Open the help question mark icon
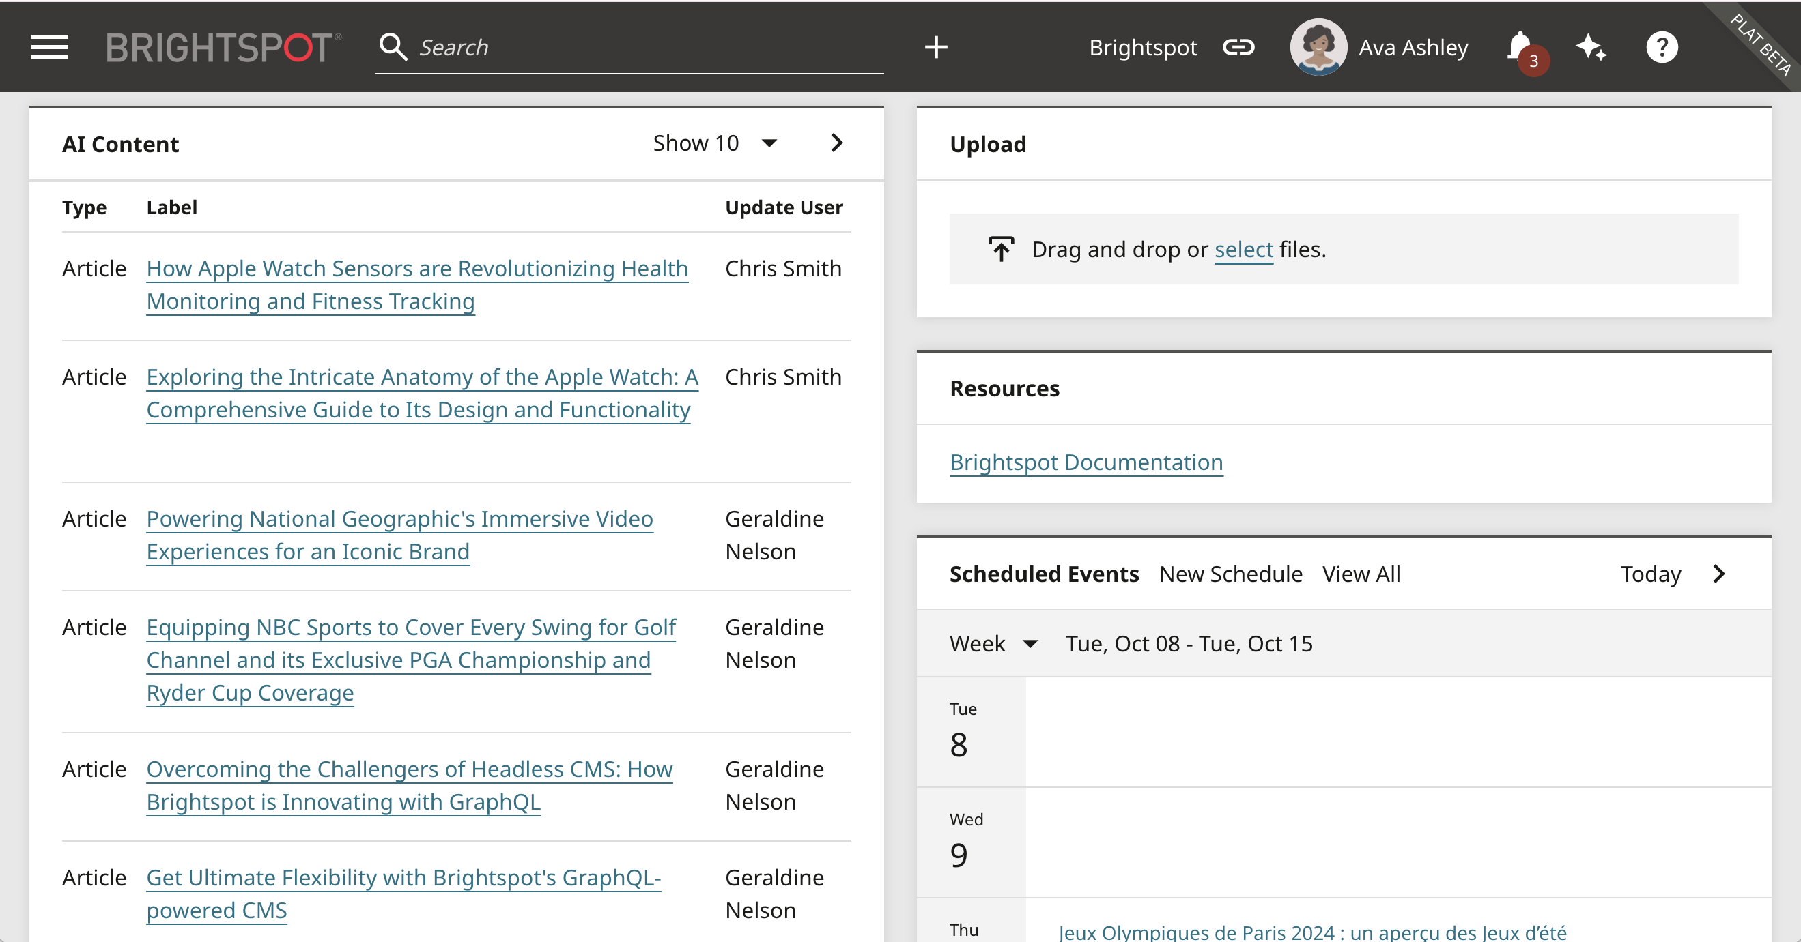 click(1661, 48)
